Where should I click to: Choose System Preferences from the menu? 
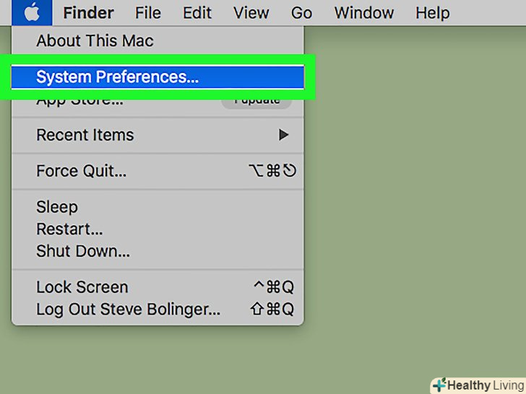(117, 76)
